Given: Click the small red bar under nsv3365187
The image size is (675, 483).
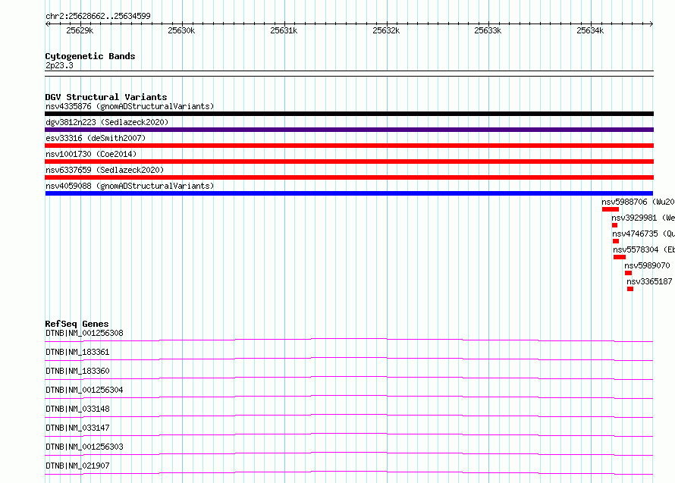Looking at the screenshot, I should pos(630,289).
